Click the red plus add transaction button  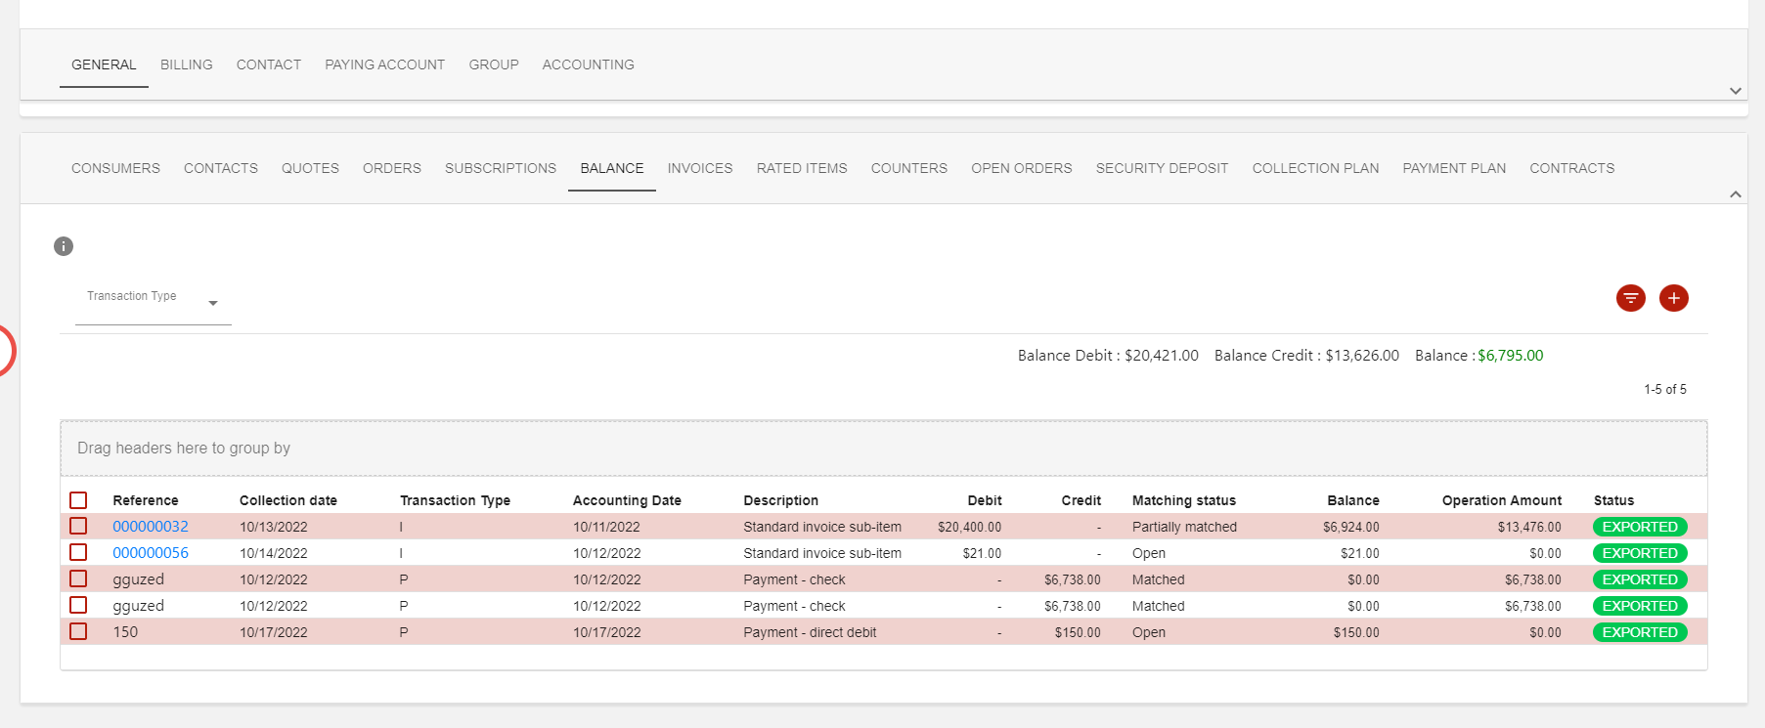1673,298
